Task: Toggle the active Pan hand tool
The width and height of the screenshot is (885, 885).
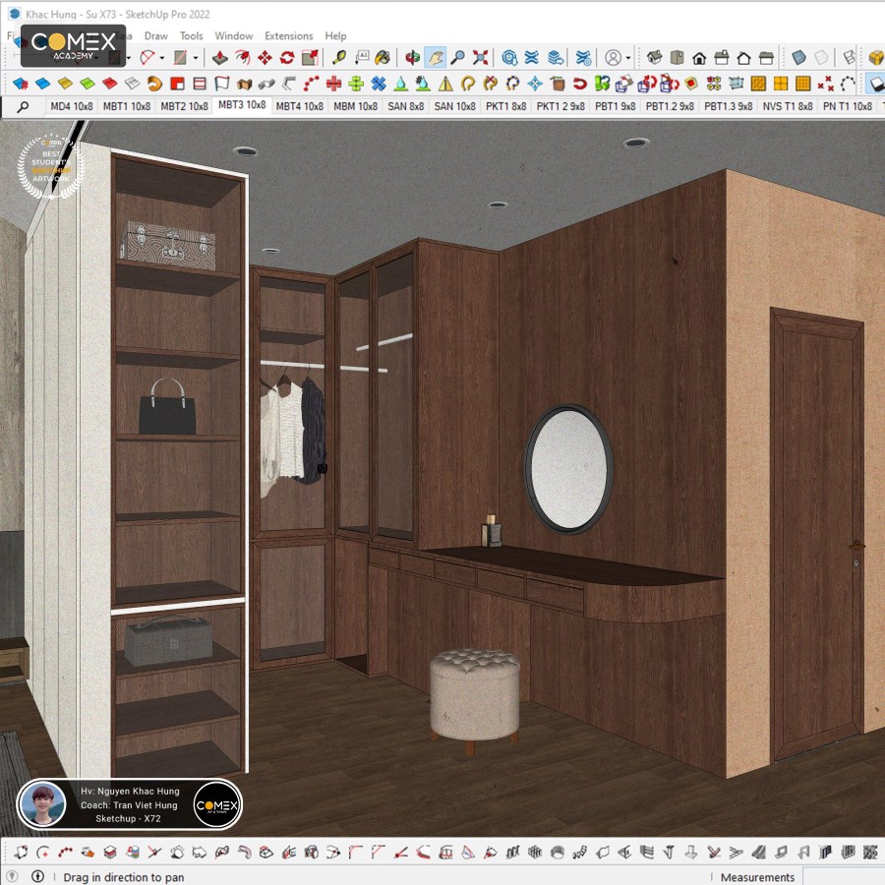Action: (x=436, y=58)
